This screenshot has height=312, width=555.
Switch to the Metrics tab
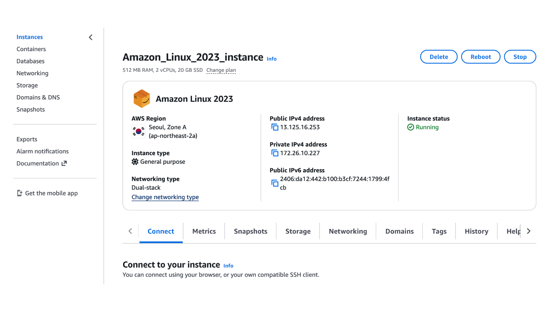click(204, 231)
